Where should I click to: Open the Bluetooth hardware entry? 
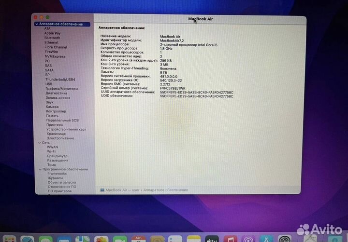pos(52,38)
